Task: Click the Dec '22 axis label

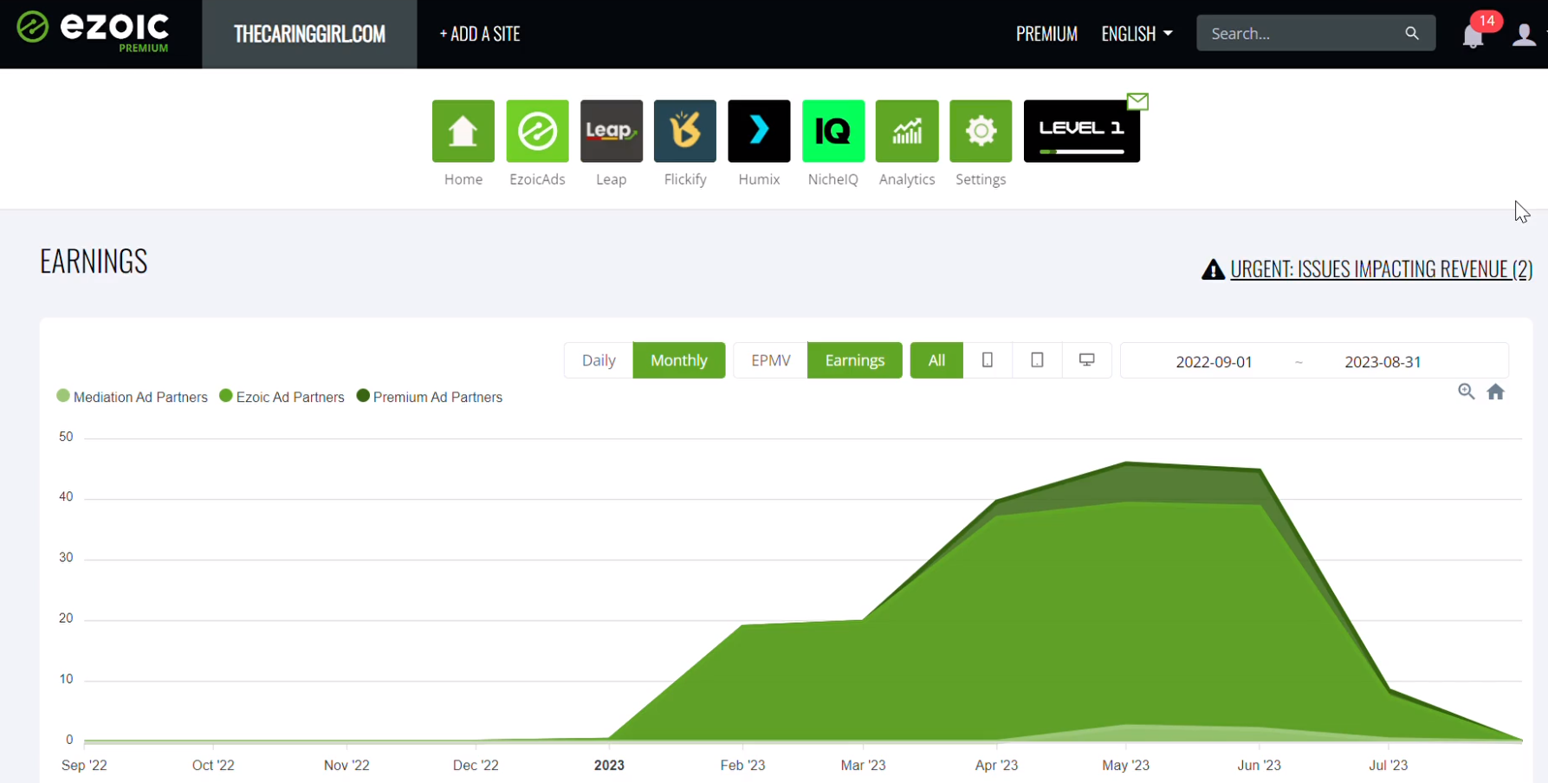Action: coord(476,765)
